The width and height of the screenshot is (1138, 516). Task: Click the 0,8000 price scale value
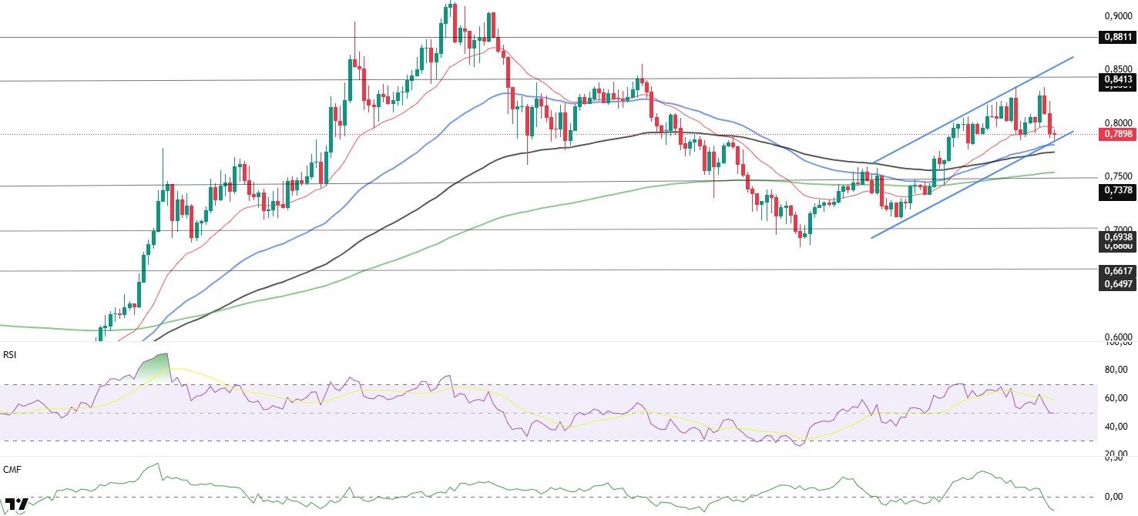(x=1117, y=122)
